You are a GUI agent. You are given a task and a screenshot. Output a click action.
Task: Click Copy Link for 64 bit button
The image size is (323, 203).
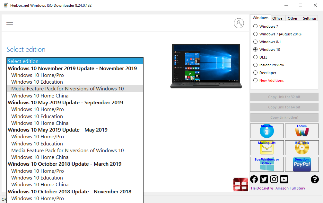(284, 107)
